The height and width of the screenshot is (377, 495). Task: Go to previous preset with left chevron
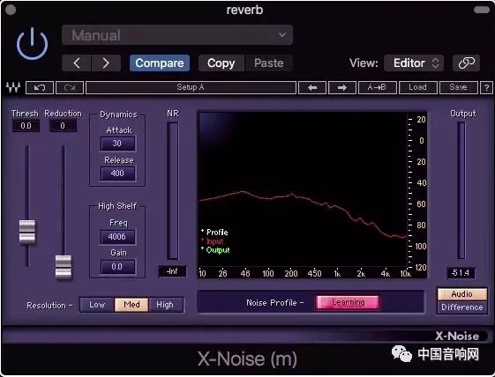pyautogui.click(x=77, y=63)
